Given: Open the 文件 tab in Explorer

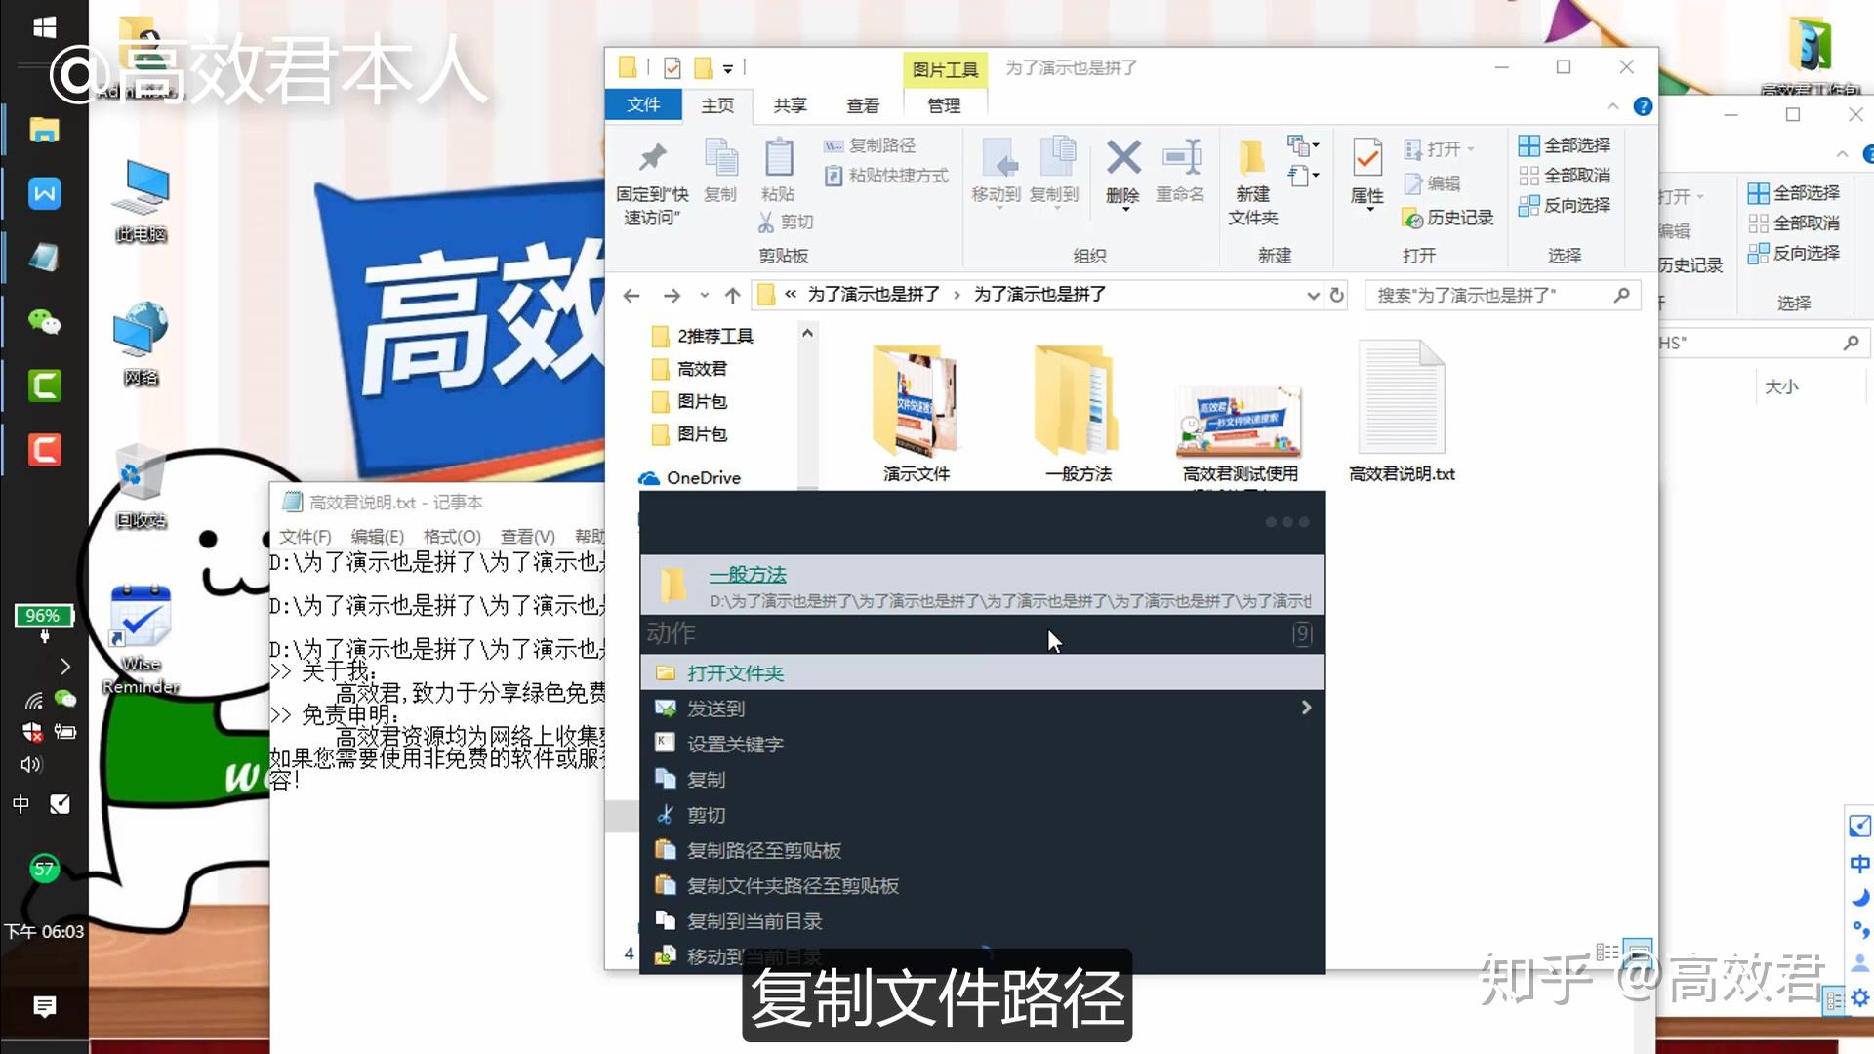Looking at the screenshot, I should pos(643,104).
